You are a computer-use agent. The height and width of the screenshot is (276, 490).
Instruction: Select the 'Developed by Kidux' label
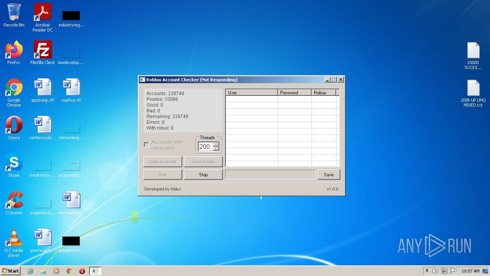tap(163, 189)
